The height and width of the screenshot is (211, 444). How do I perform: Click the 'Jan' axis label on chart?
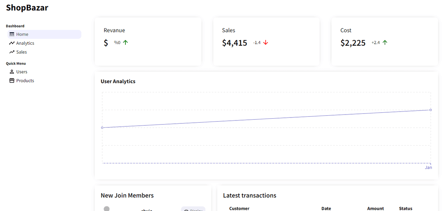[x=428, y=168]
